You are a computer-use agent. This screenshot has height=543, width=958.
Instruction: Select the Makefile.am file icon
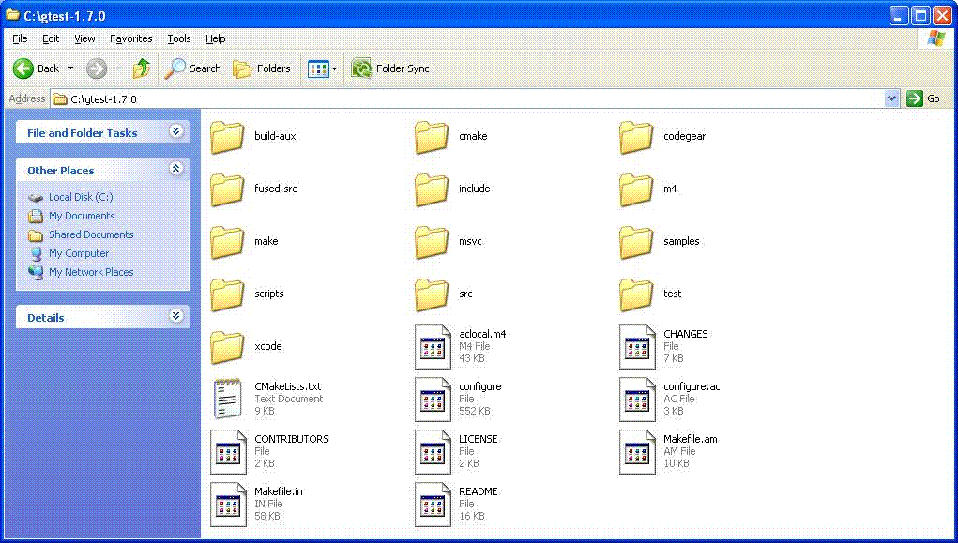637,452
